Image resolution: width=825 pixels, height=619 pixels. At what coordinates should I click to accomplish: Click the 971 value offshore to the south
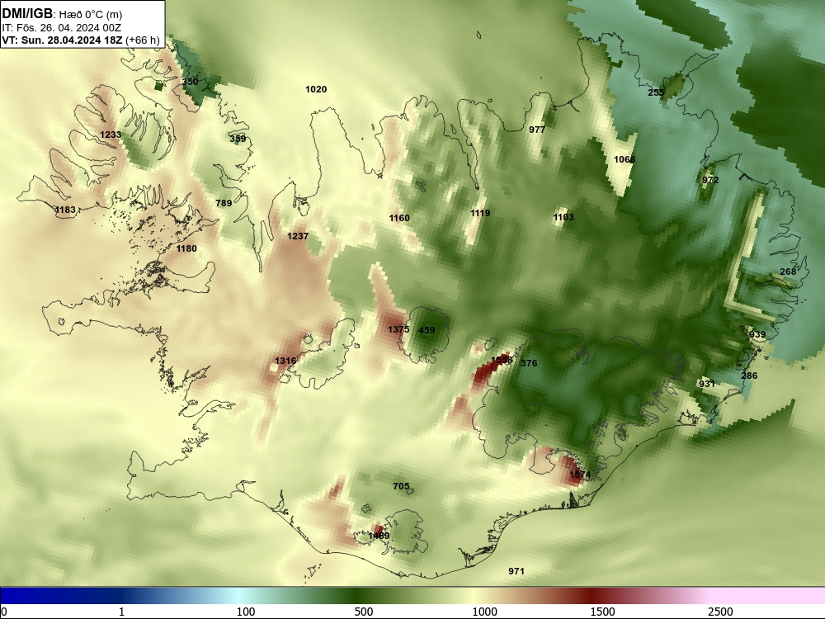(x=516, y=571)
